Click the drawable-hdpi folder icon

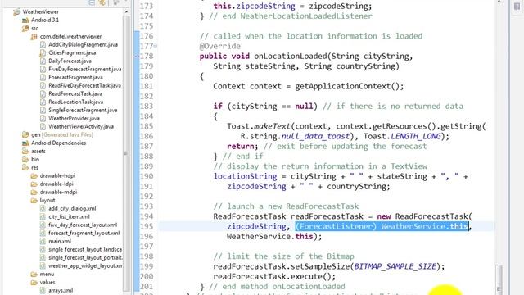coord(34,176)
